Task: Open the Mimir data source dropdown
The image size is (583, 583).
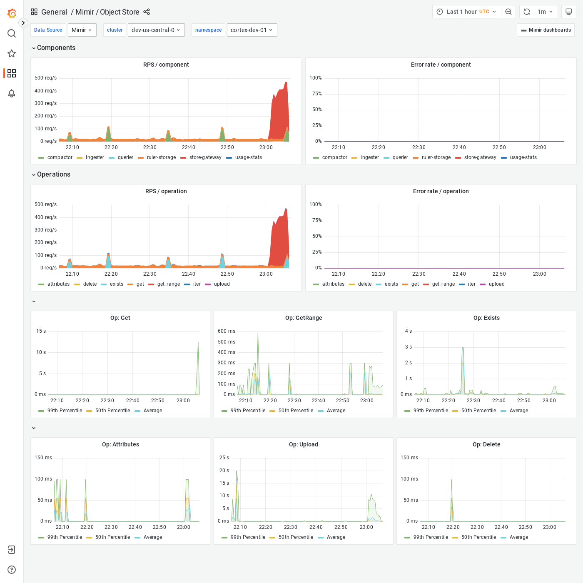Action: [82, 30]
